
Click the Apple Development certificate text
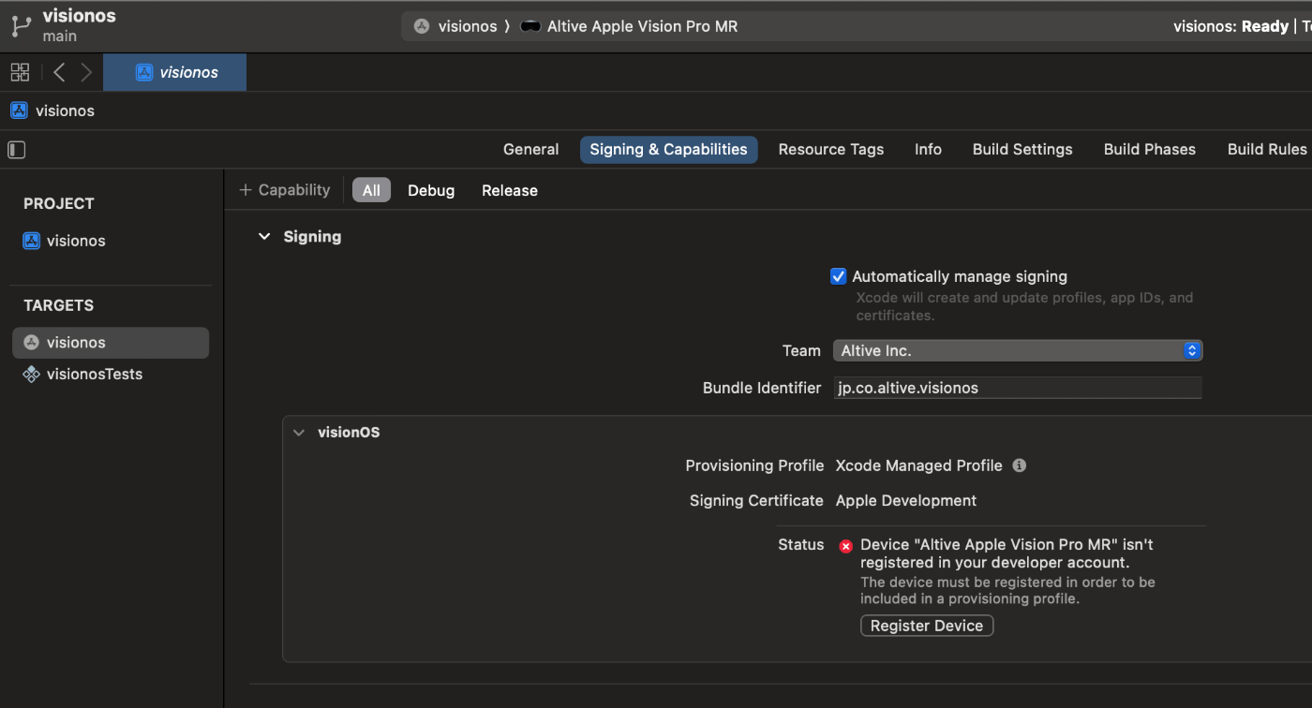pos(906,501)
